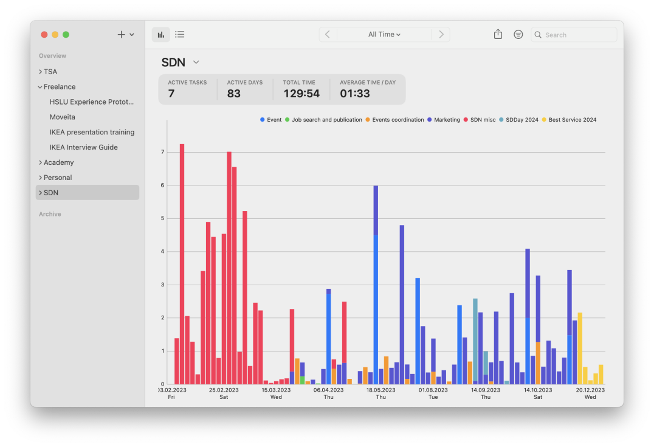Toggle Best Service 2024 legend series
This screenshot has width=654, height=447.
[x=572, y=120]
